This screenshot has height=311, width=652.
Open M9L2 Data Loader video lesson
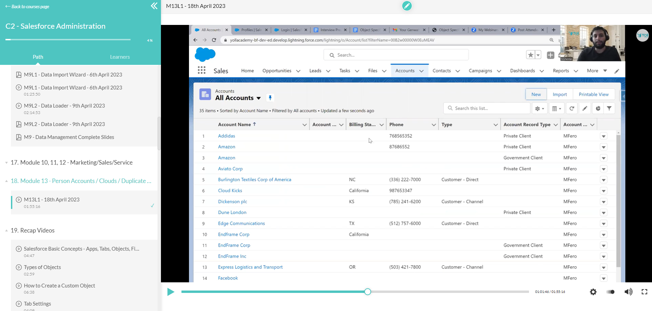(x=64, y=106)
